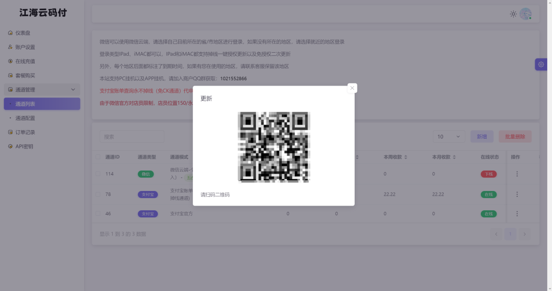Click the 在线充值 coin icon

10,61
